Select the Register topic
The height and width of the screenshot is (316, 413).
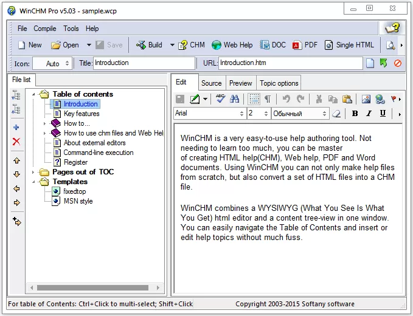(75, 162)
